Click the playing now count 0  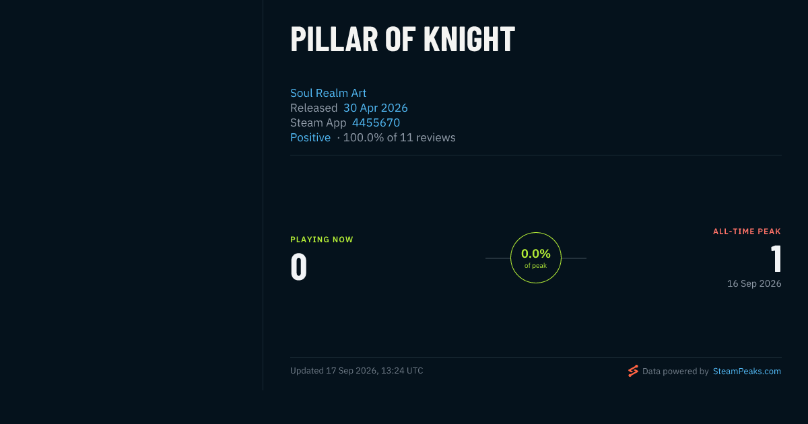[x=299, y=267]
